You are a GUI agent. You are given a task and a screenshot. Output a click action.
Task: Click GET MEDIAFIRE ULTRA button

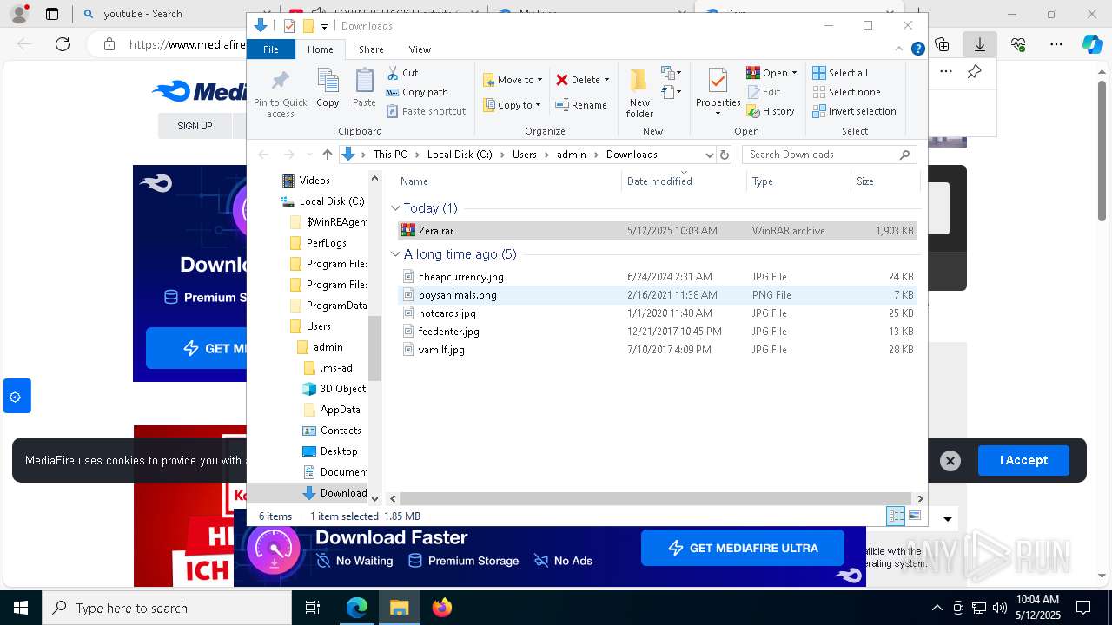point(742,548)
